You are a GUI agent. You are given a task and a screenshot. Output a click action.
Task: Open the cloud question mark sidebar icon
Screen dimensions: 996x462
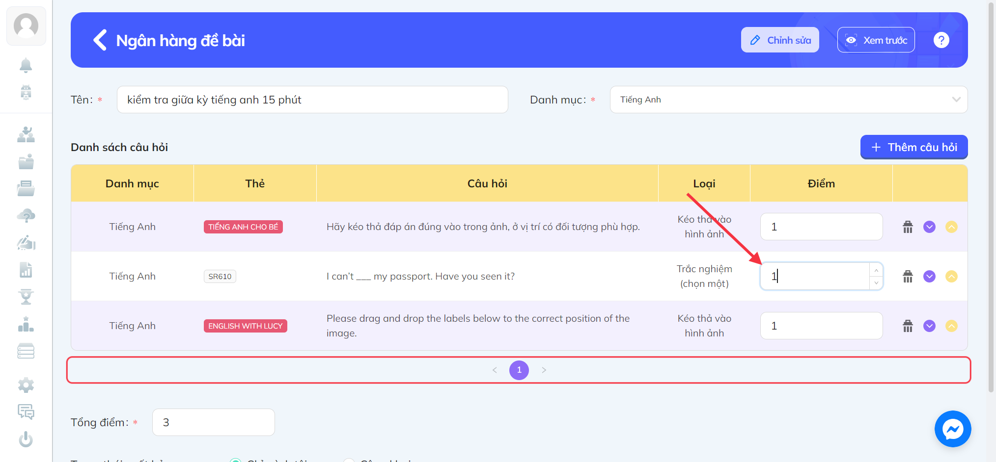26,216
